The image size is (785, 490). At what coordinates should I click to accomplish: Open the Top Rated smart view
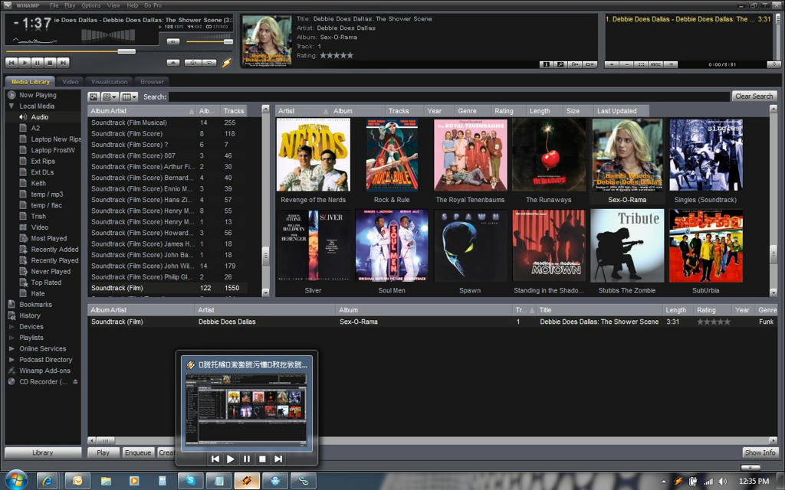coord(46,283)
